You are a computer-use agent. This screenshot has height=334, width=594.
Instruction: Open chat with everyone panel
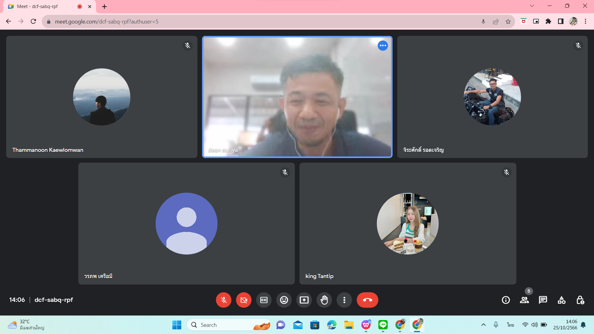pos(543,300)
